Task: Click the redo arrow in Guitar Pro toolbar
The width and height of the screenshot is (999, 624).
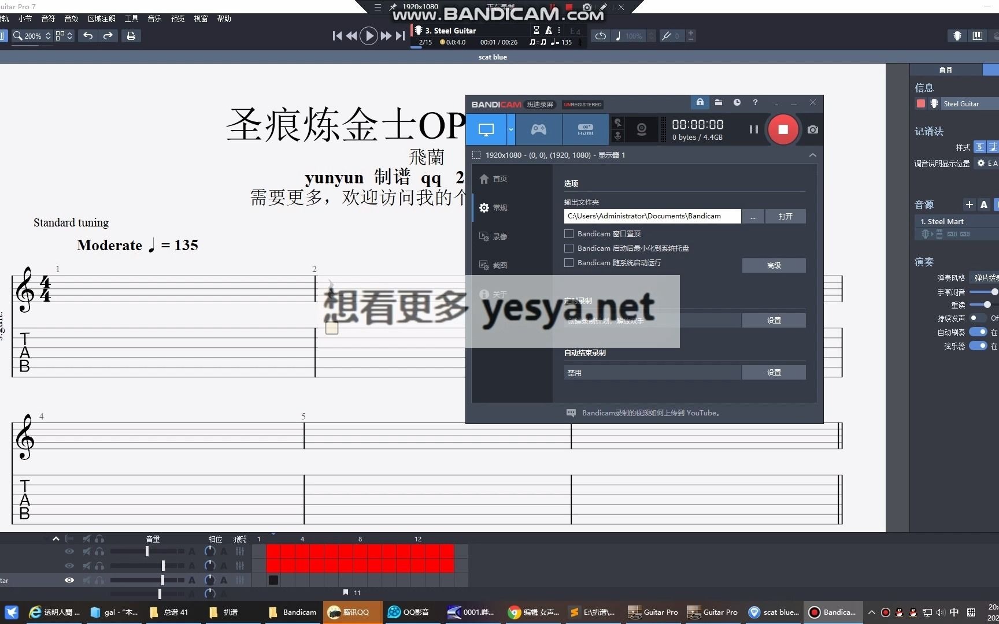Action: click(x=108, y=36)
